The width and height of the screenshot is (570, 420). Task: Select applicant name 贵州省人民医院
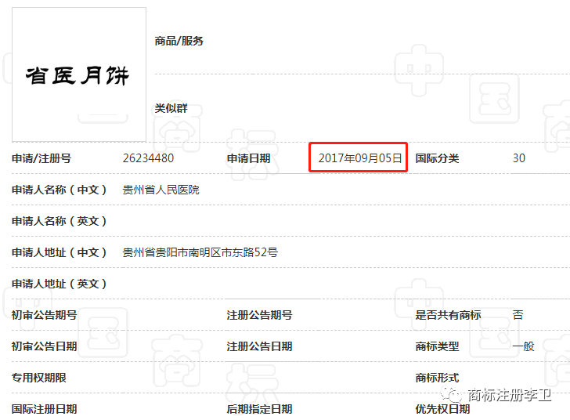[x=161, y=190]
